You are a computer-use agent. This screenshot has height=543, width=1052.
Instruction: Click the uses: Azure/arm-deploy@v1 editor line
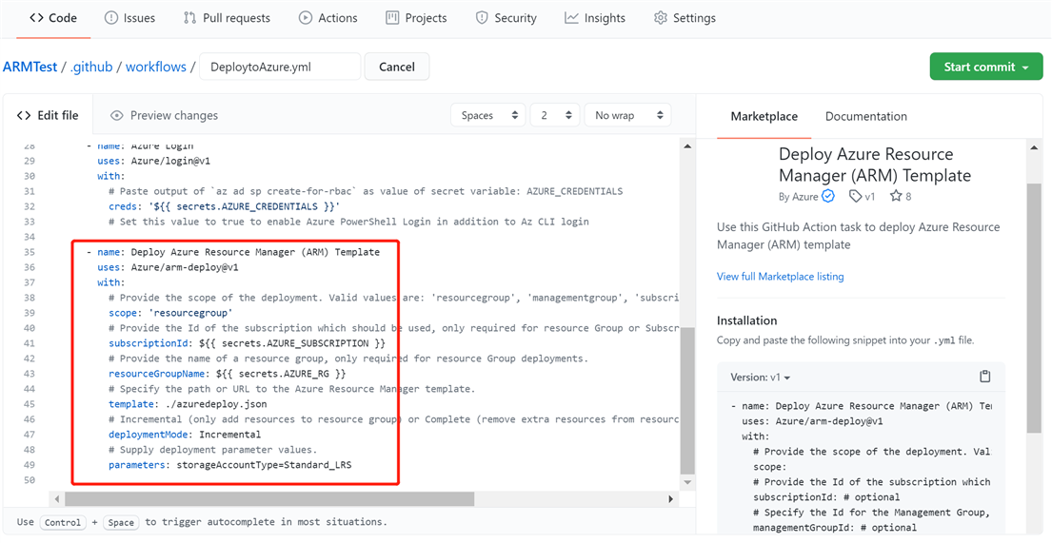168,267
